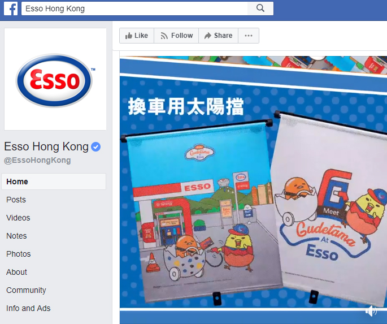387x324 pixels.
Task: Click the thumbs-up Like icon
Action: click(x=128, y=36)
